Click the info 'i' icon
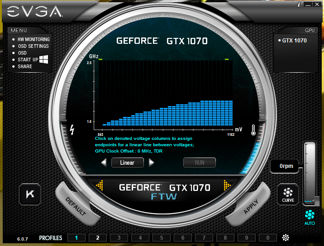The width and height of the screenshot is (324, 246). click(x=299, y=5)
